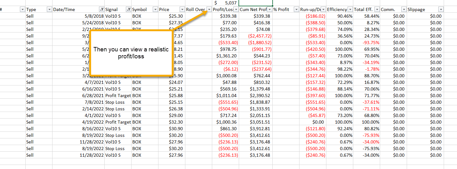
Task: Select the 5/24/2018 date cell
Action: [x=78, y=23]
